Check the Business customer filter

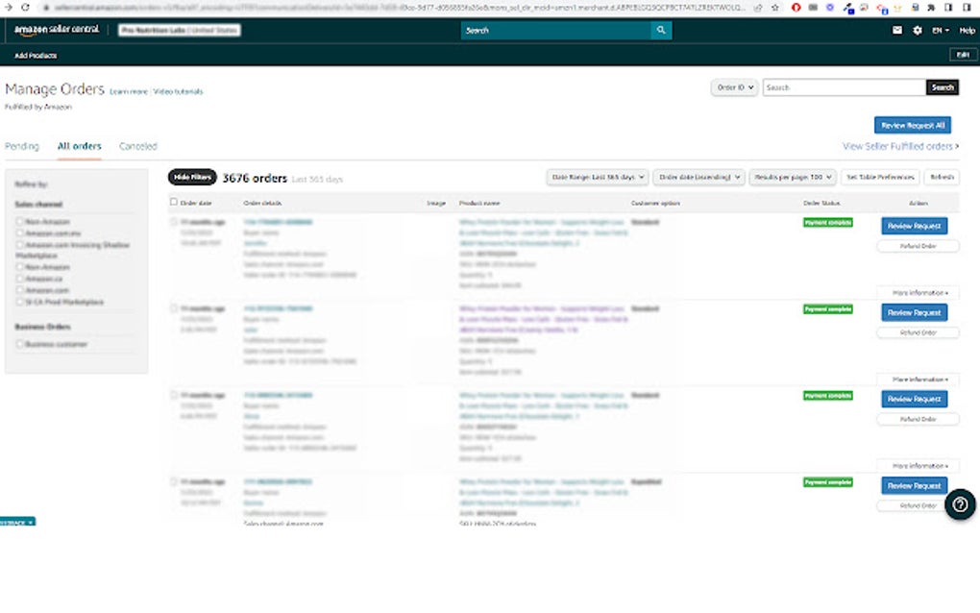[x=19, y=344]
